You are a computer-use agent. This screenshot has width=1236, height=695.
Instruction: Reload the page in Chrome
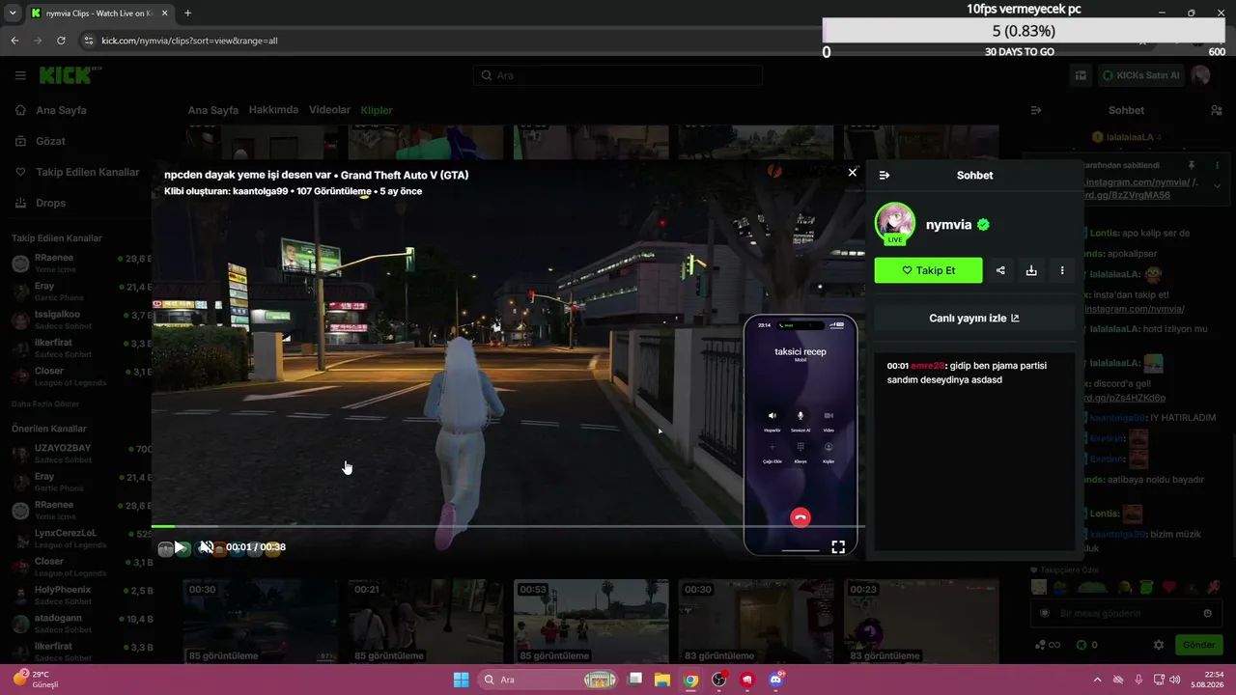click(x=61, y=41)
